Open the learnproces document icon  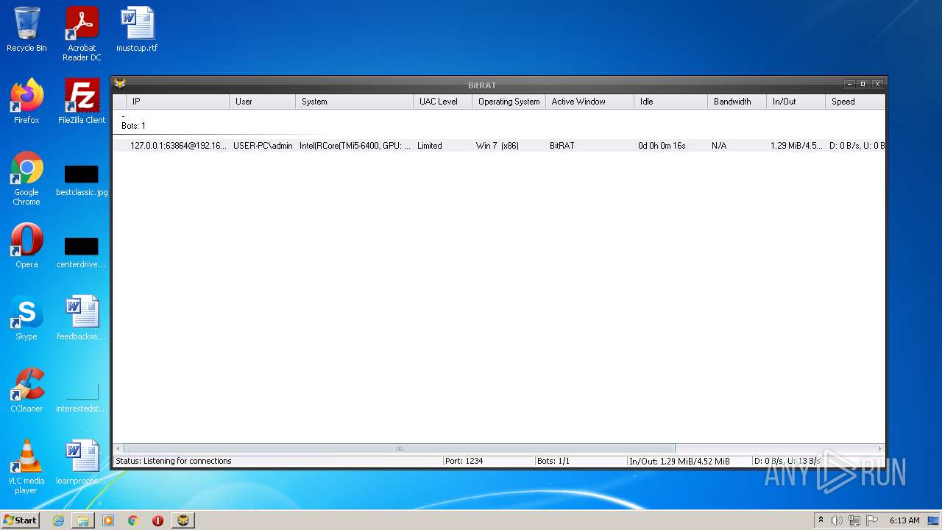(x=82, y=462)
